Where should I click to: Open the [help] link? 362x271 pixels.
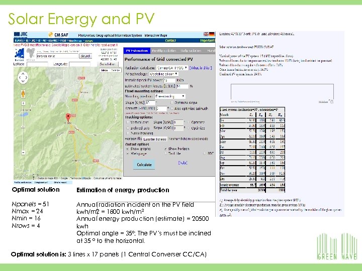[183, 163]
